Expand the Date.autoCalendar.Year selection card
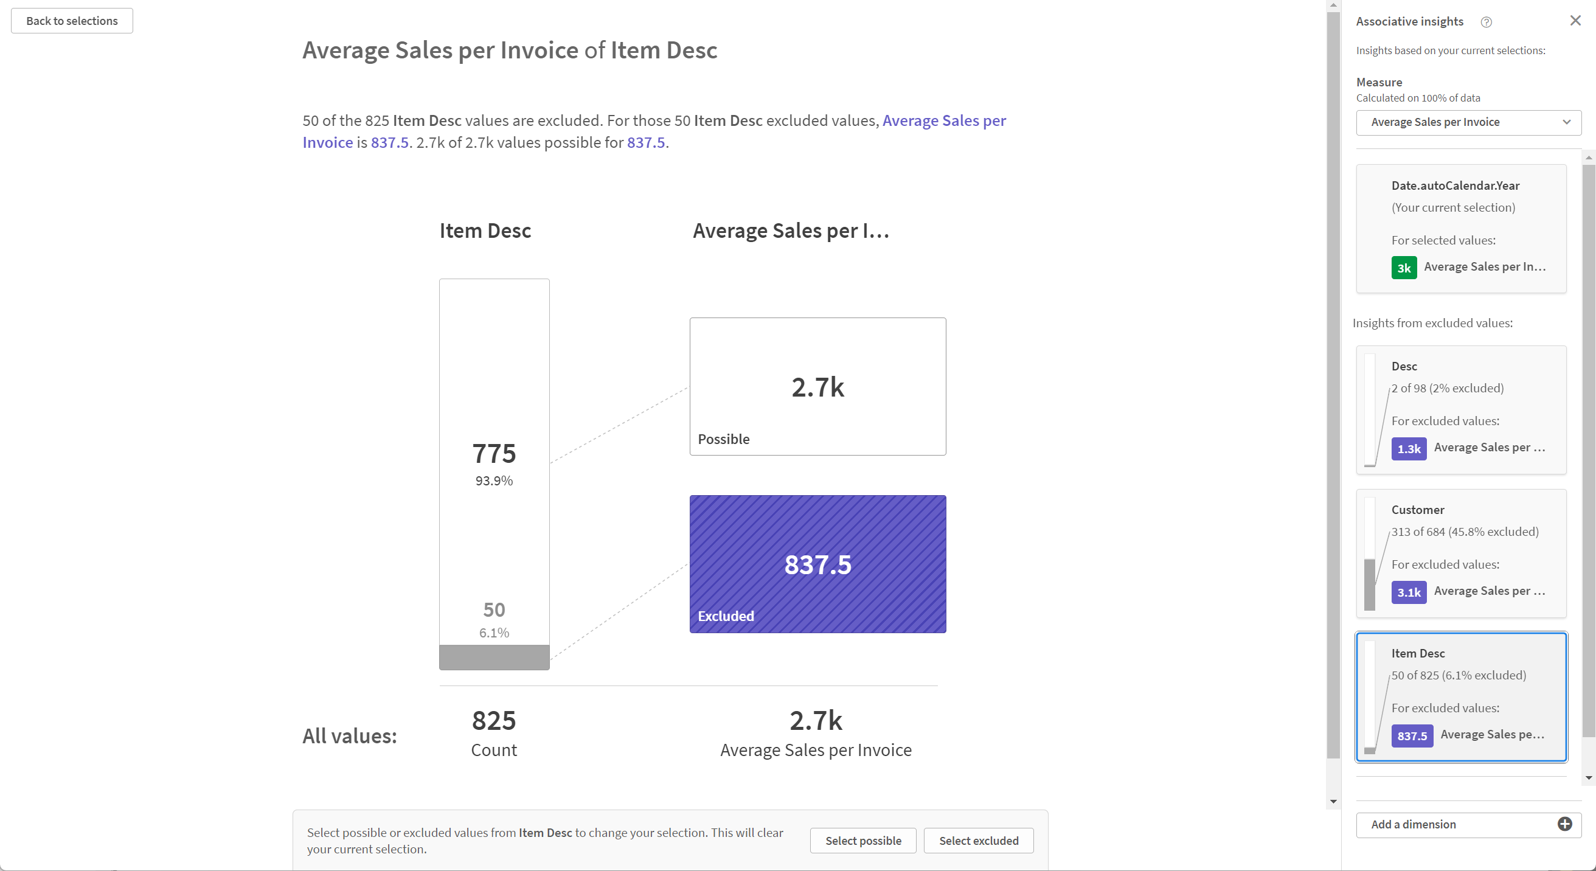The image size is (1596, 871). tap(1461, 228)
